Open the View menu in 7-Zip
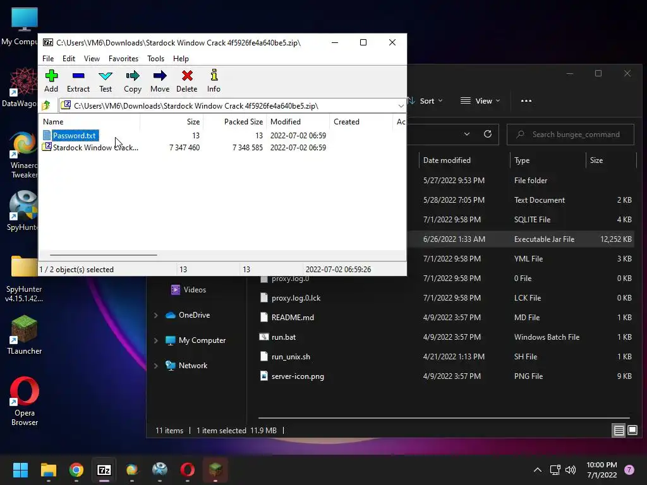 coord(92,59)
